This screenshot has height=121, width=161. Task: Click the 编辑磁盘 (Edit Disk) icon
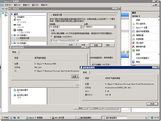(x=133, y=35)
